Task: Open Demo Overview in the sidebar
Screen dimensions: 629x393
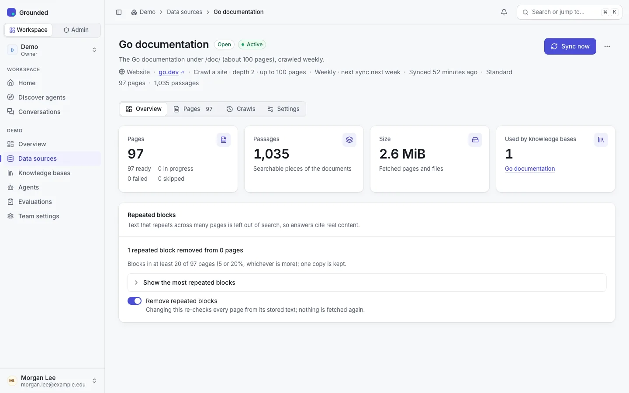Action: pyautogui.click(x=52, y=144)
